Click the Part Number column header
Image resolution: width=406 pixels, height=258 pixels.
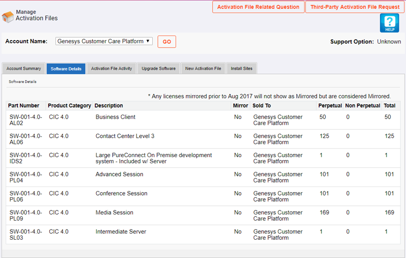click(x=23, y=105)
